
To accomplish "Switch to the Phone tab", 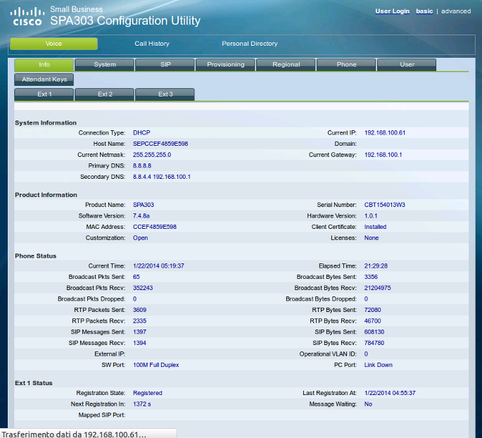I will (x=346, y=65).
